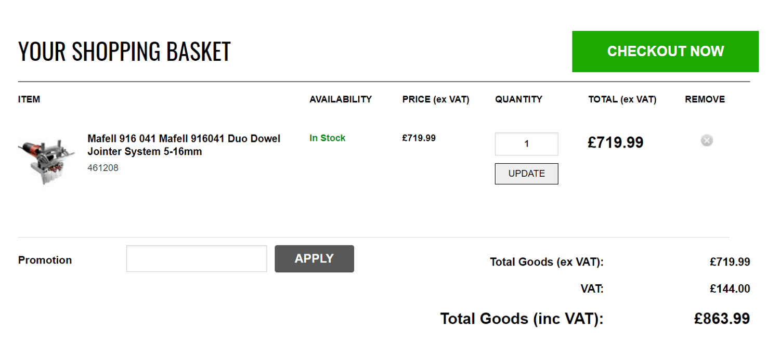Click the REMOVE column header
This screenshot has height=342, width=780.
tap(705, 99)
